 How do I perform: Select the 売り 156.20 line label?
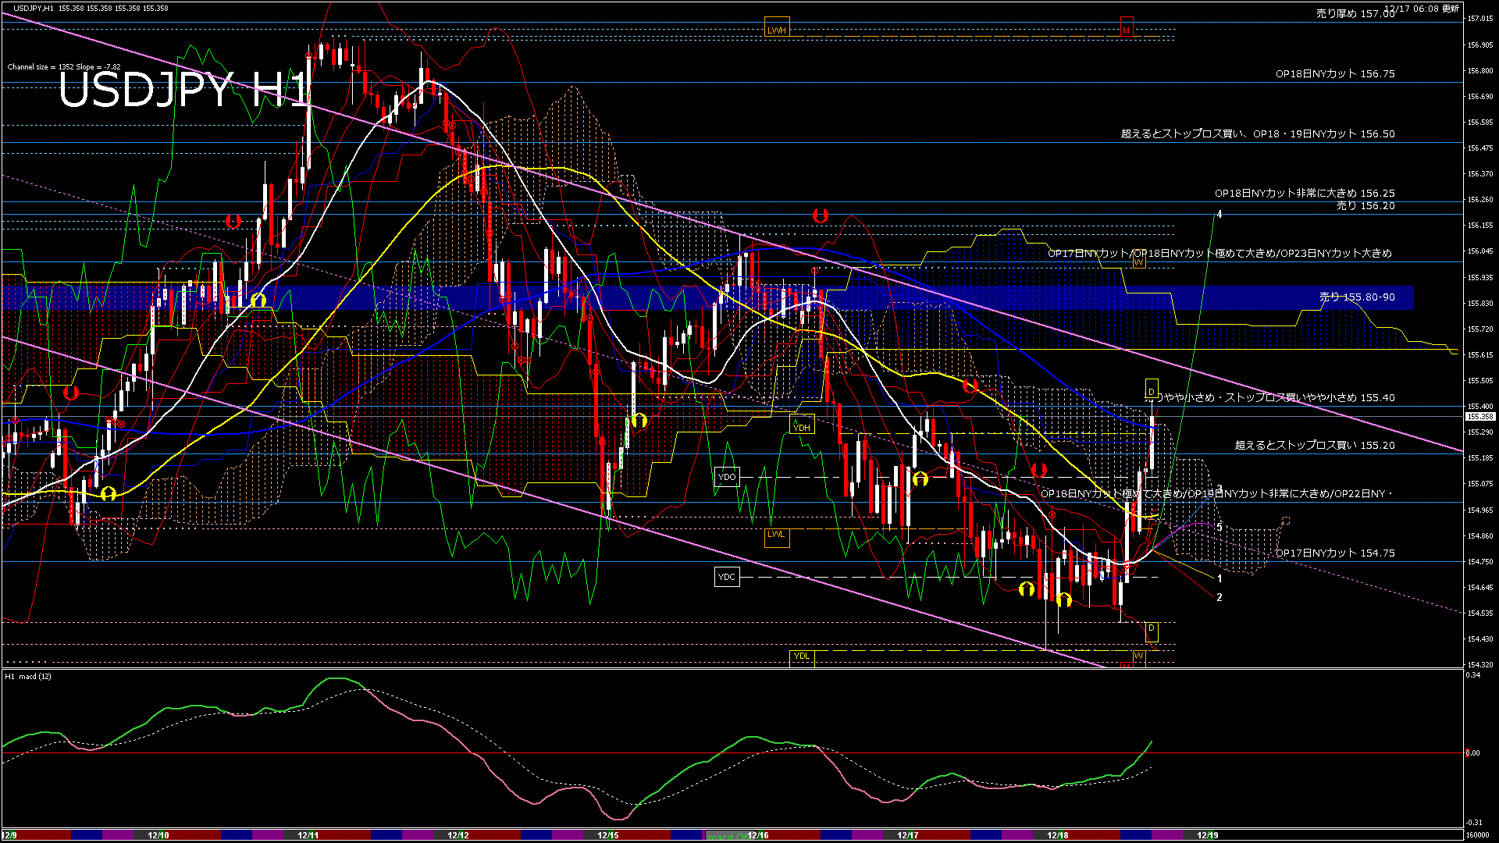pyautogui.click(x=1365, y=206)
